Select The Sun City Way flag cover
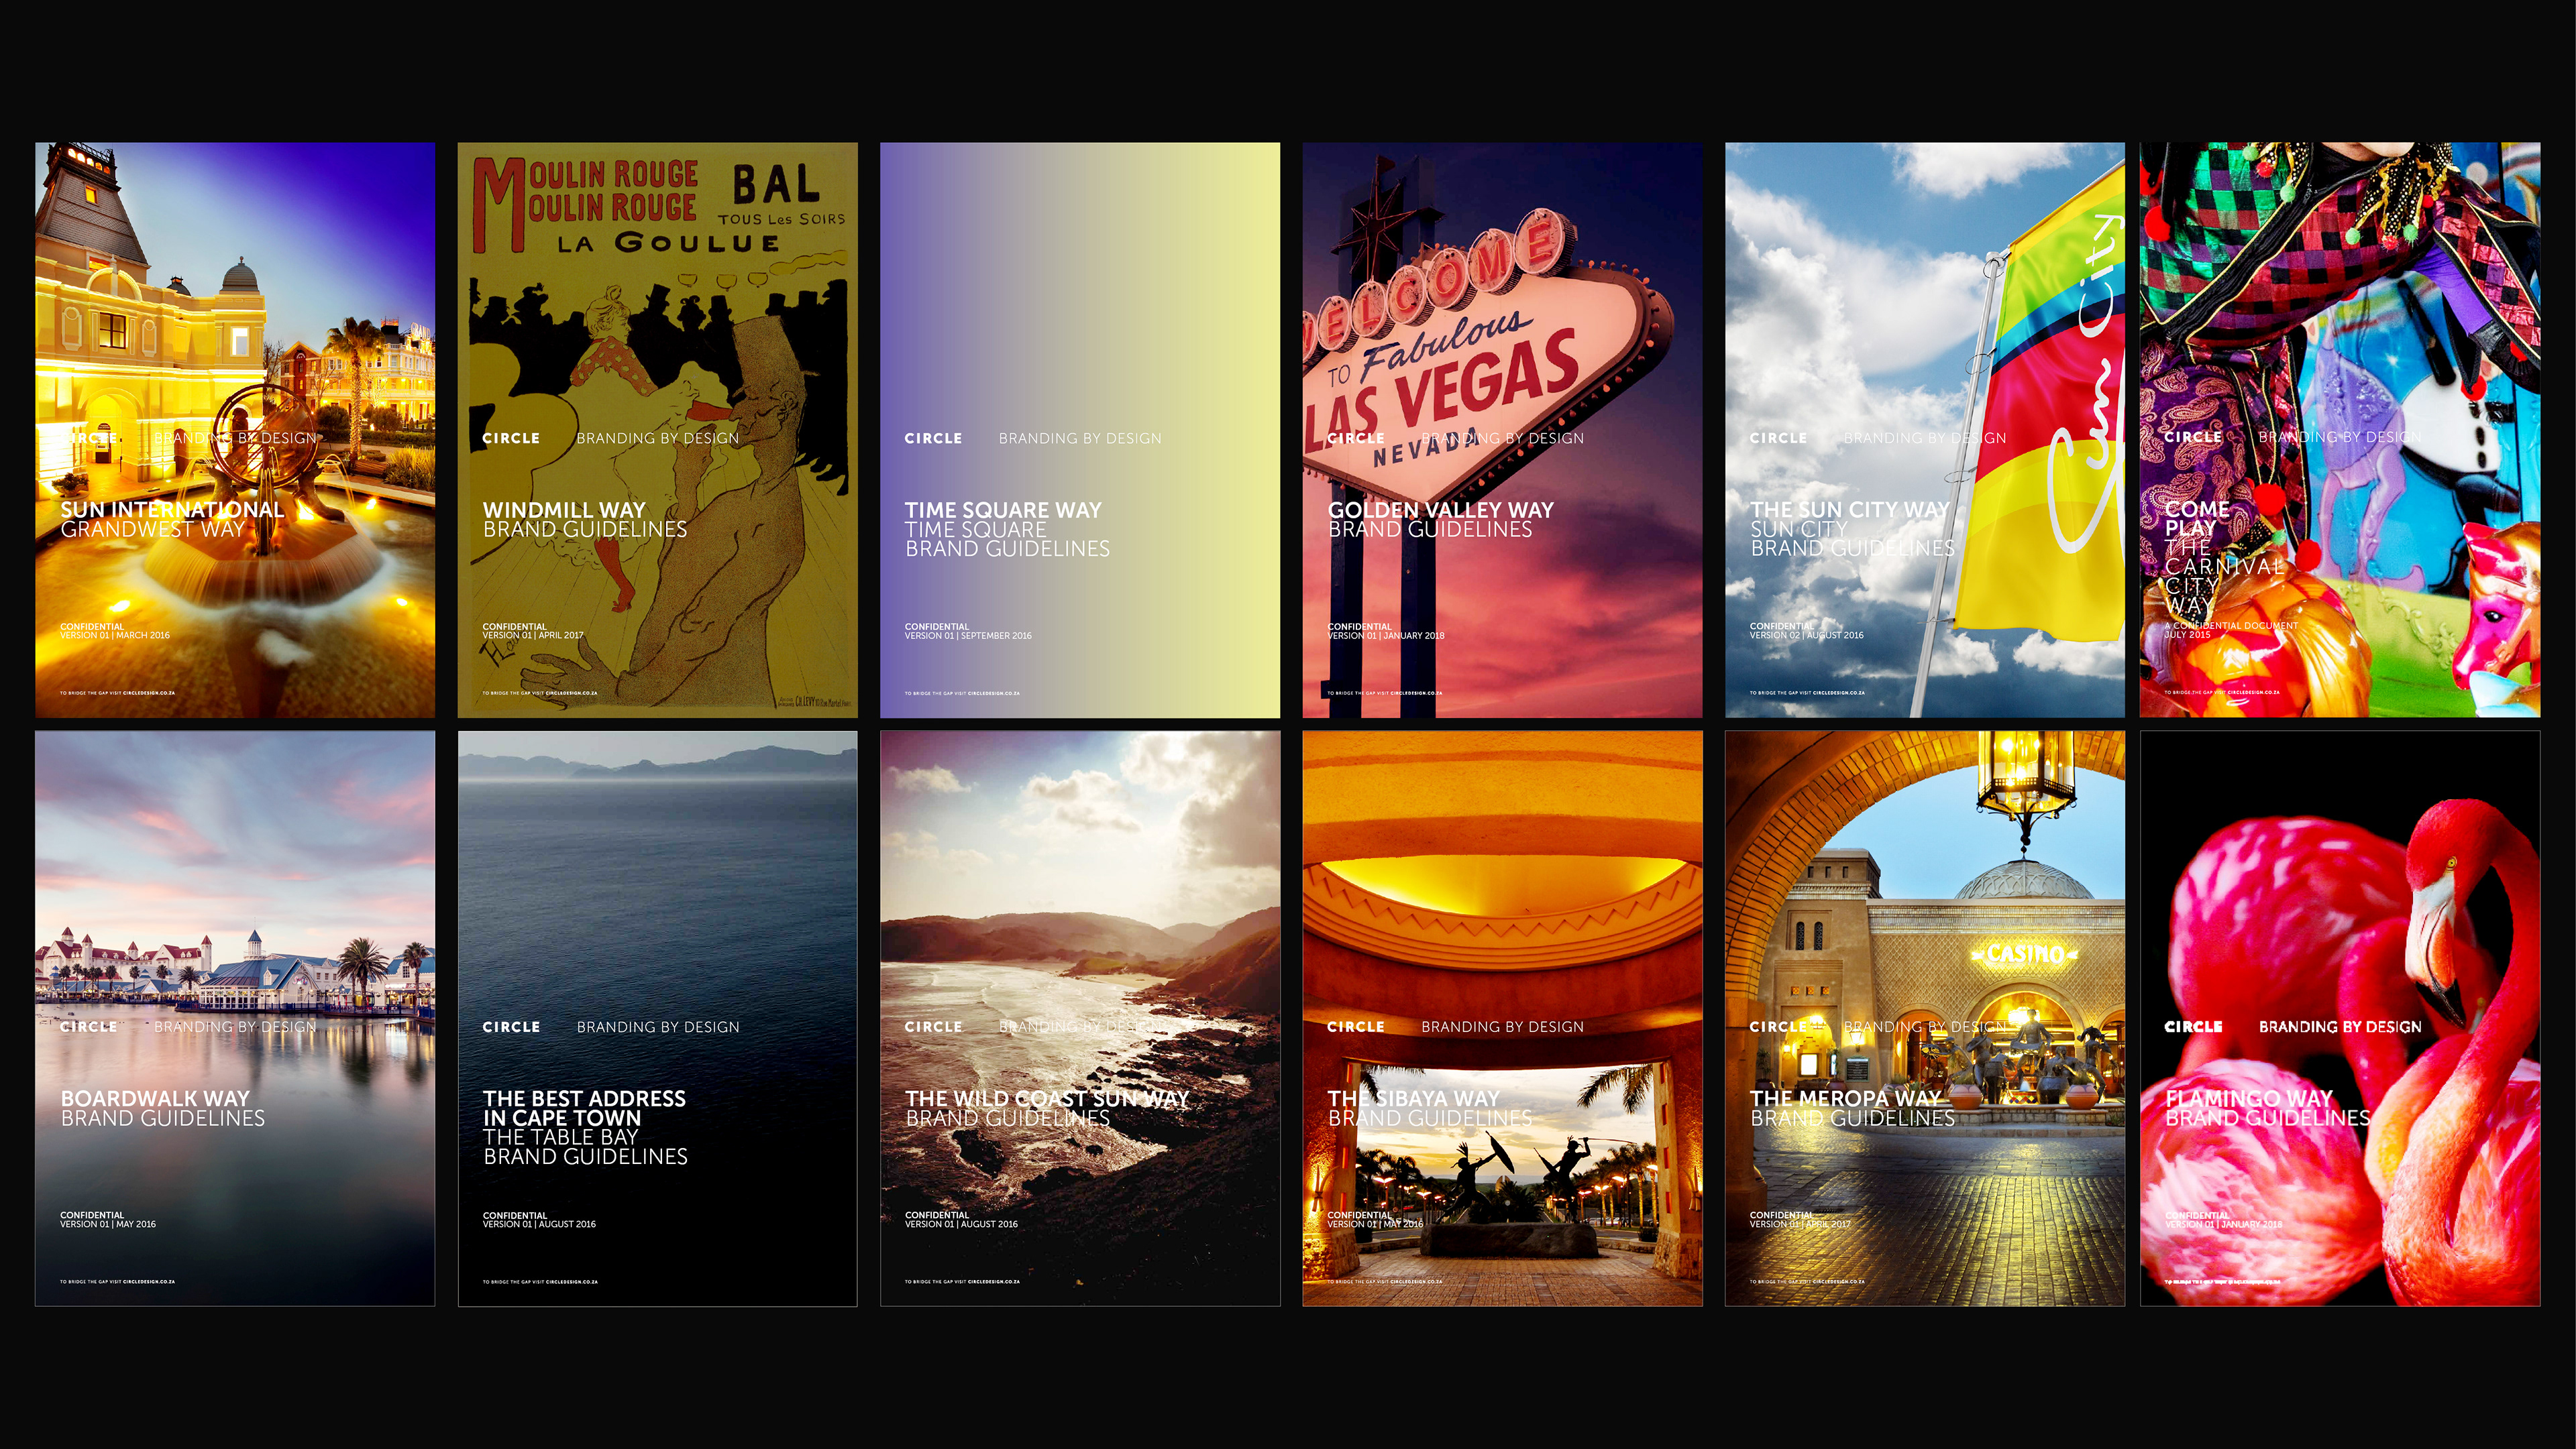Viewport: 2576px width, 1449px height. 1925,430
